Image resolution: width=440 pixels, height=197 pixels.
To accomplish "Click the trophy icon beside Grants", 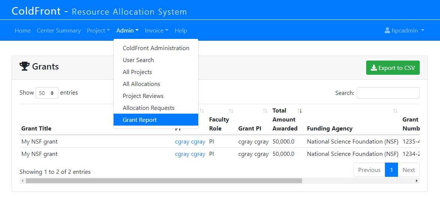I will [24, 66].
